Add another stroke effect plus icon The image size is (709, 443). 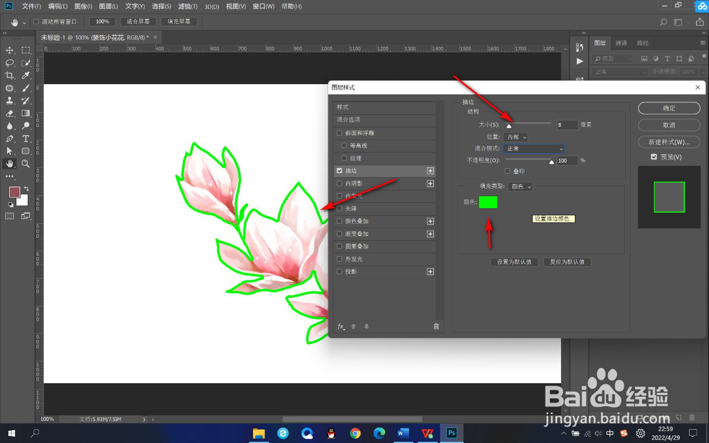point(430,171)
